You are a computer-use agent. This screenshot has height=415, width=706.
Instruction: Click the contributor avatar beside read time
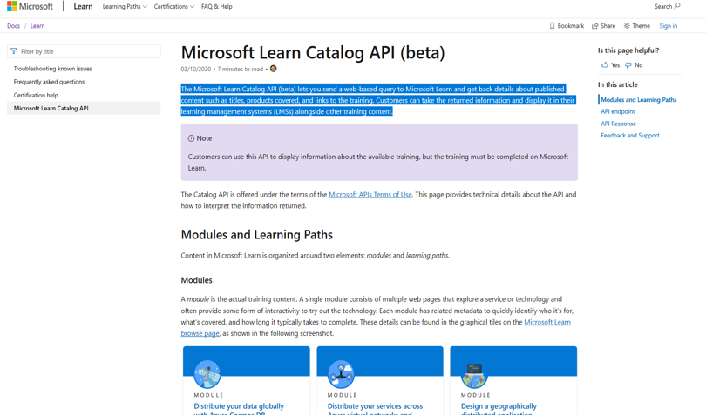point(274,69)
